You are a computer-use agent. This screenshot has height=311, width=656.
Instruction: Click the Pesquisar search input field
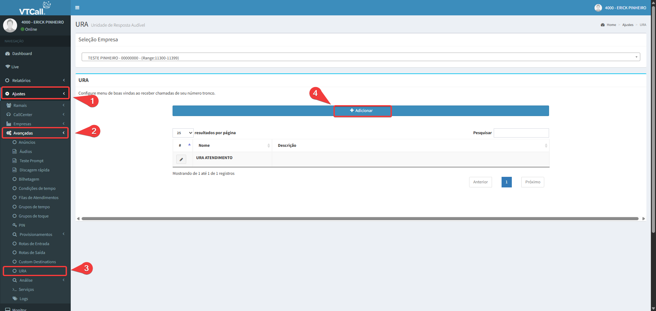[521, 133]
